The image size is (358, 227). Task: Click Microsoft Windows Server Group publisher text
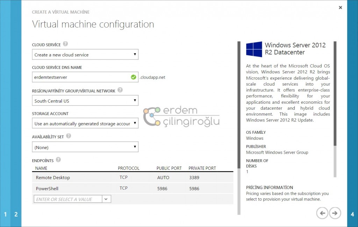277,152
